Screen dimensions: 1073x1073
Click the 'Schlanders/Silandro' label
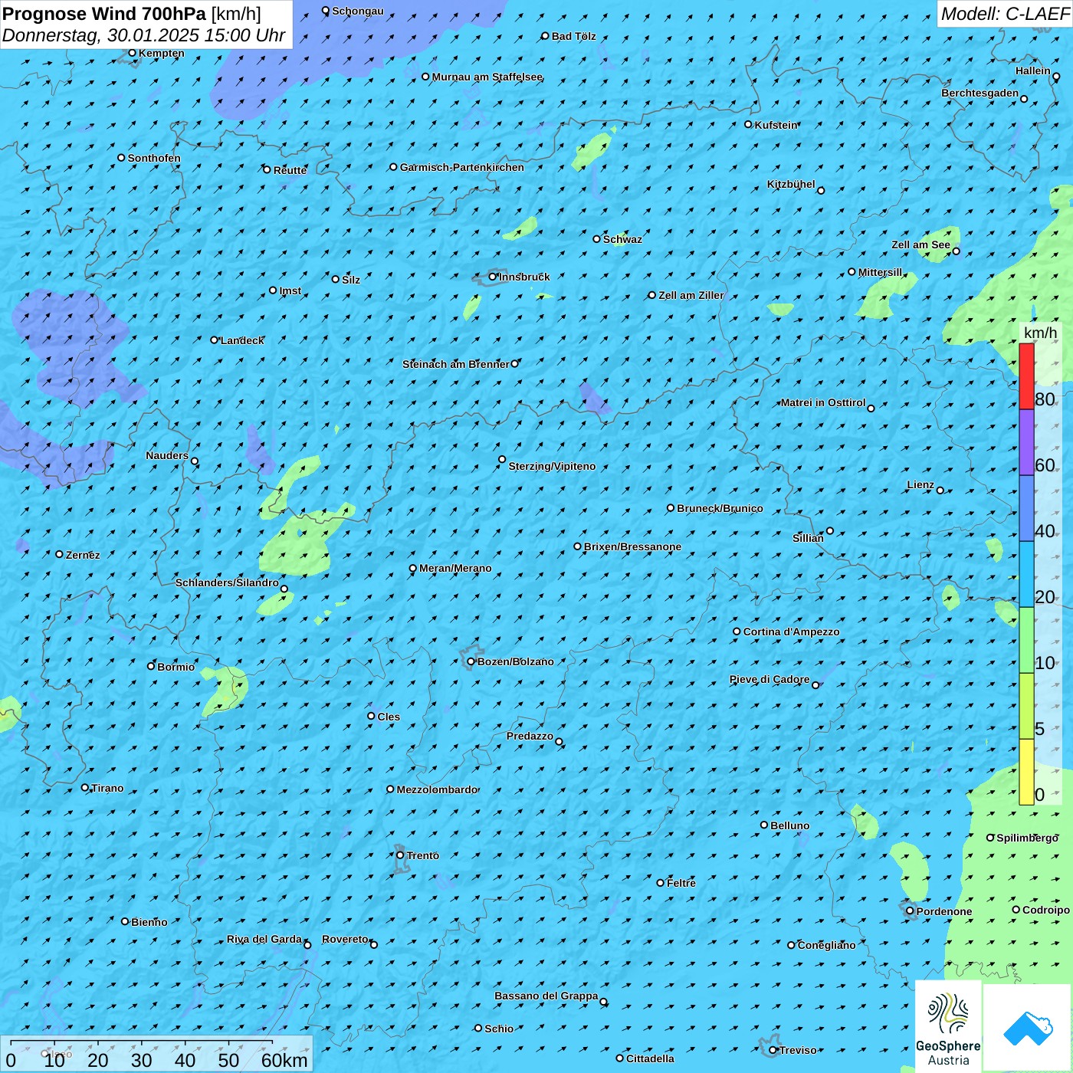(227, 582)
